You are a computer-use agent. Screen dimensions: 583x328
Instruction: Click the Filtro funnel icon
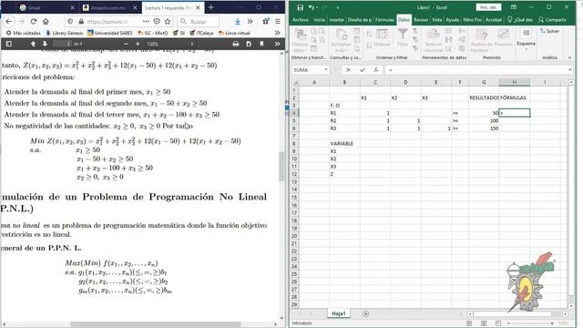click(403, 38)
